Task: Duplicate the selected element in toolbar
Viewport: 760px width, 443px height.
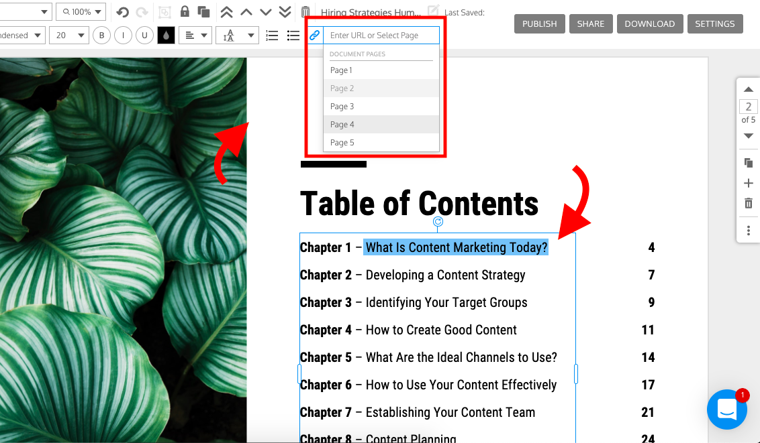Action: [x=203, y=12]
